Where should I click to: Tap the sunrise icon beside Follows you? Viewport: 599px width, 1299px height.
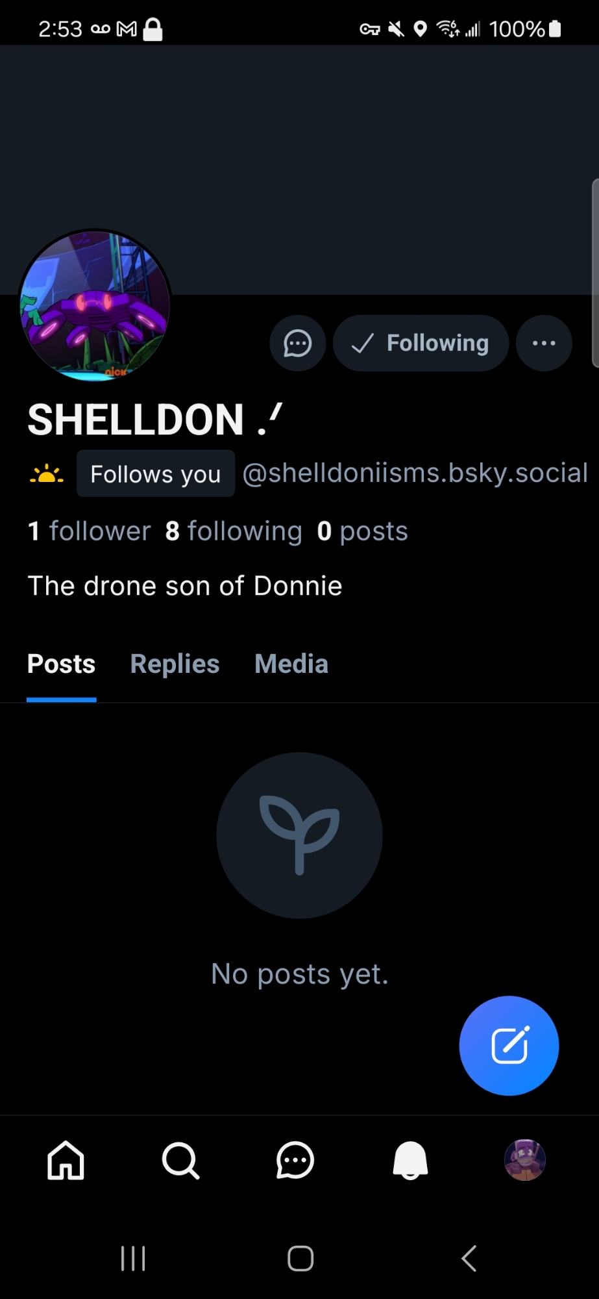47,474
